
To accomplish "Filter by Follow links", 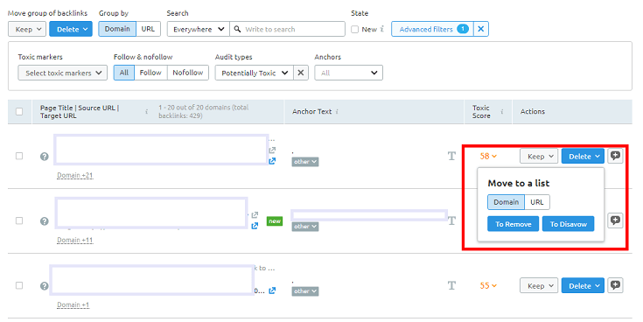I will tap(150, 73).
